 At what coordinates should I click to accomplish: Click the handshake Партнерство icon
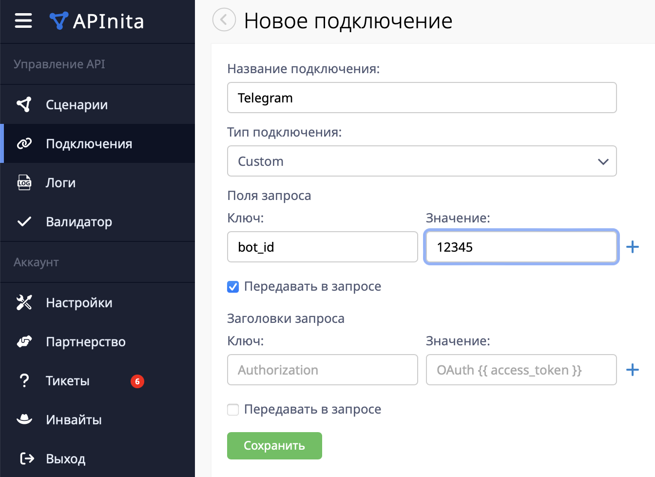(23, 341)
